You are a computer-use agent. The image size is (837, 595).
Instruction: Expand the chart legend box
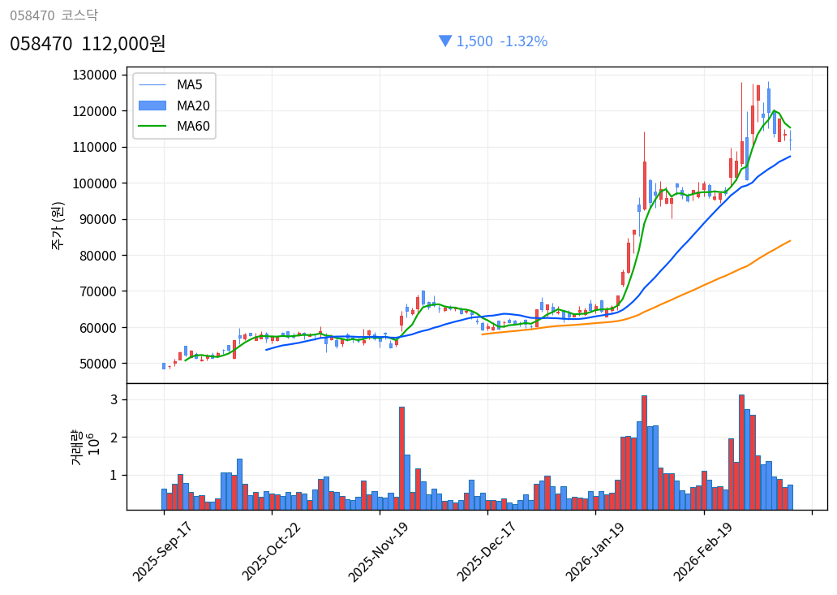pos(173,105)
